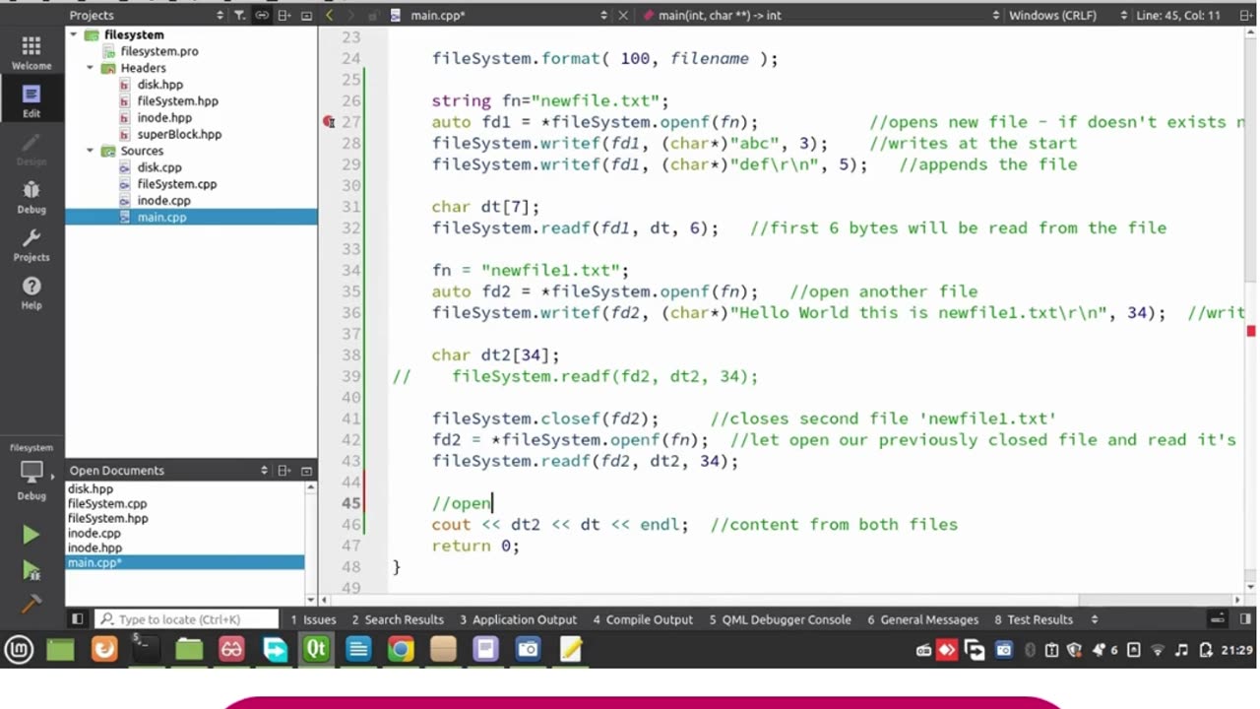Open output panes more options arrows

coord(1095,619)
